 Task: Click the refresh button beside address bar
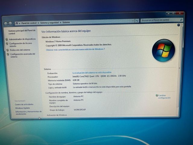[x=137, y=21]
